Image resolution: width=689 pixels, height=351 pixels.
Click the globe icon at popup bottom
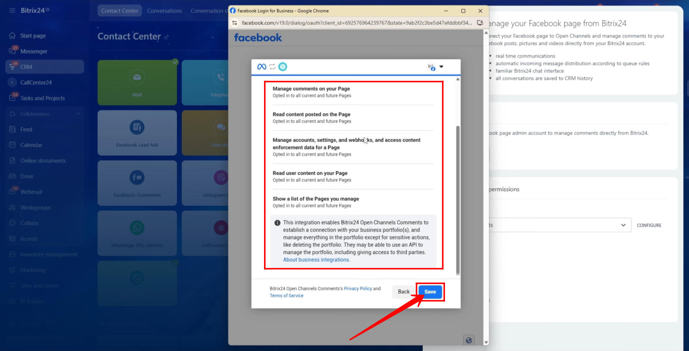(469, 340)
